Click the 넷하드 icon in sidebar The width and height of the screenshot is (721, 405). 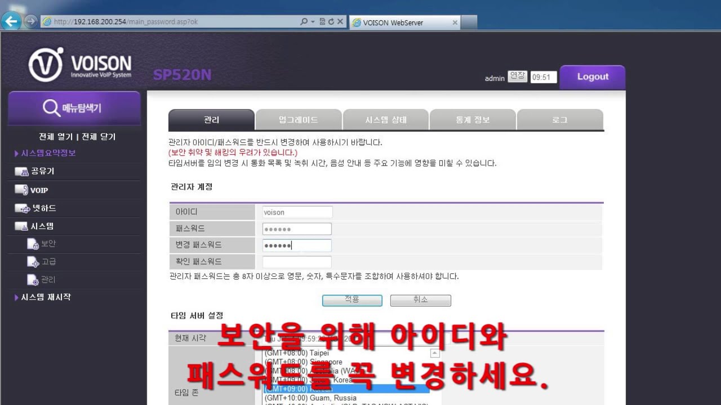[21, 209]
